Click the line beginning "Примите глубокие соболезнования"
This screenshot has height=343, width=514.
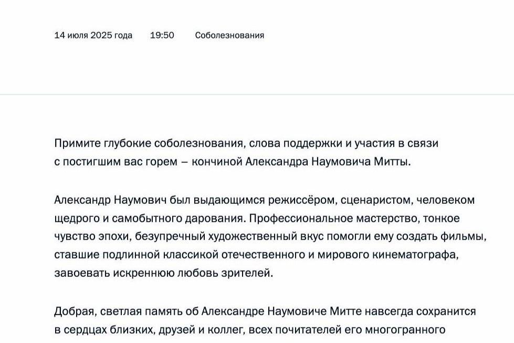tap(246, 143)
